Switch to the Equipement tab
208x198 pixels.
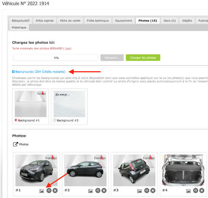123,21
